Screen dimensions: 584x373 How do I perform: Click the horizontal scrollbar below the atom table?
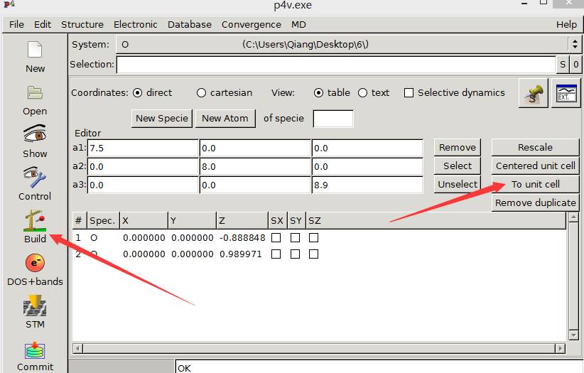tap(320, 348)
